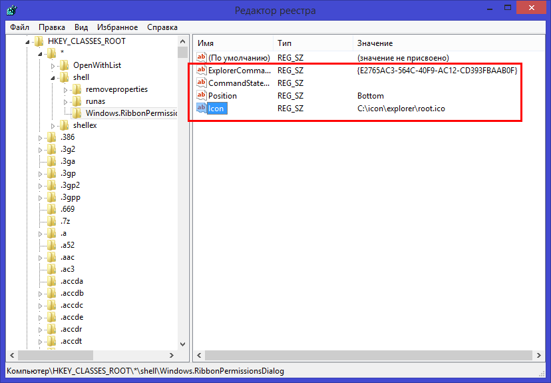
Task: Open the Избранное menu
Action: pyautogui.click(x=117, y=27)
